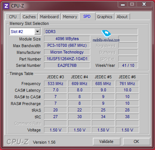Click serial number EA2FE76B
Image resolution: width=155 pixels, height=150 pixels.
(67, 65)
